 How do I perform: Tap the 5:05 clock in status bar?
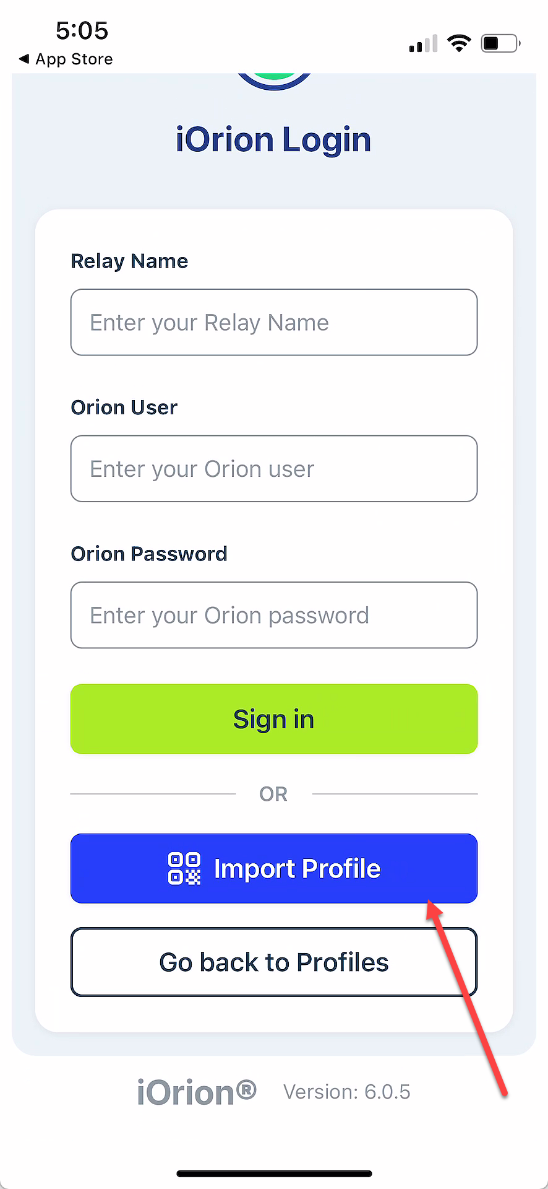tap(82, 30)
